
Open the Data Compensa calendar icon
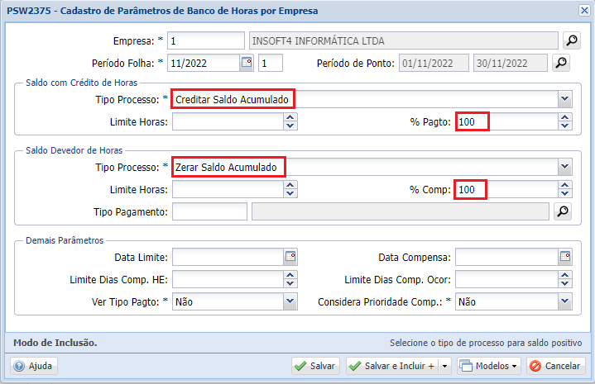565,257
